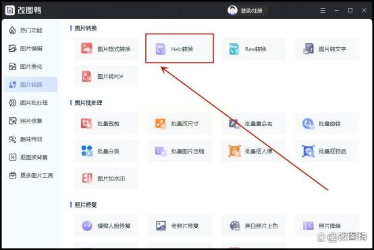This screenshot has height=250, width=374.
Task: Go to 照片修复 sidebar section
Action: [31, 121]
